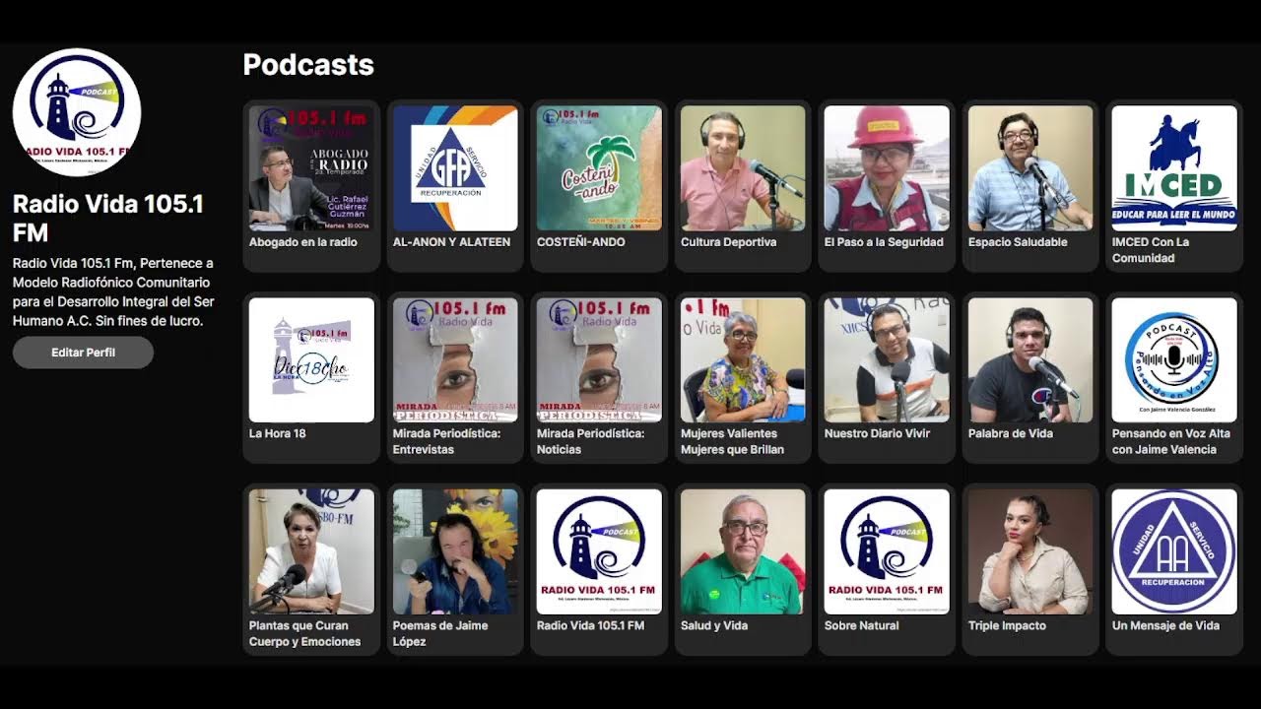Click the 'Nuestro Diario Vivir' title

point(877,434)
